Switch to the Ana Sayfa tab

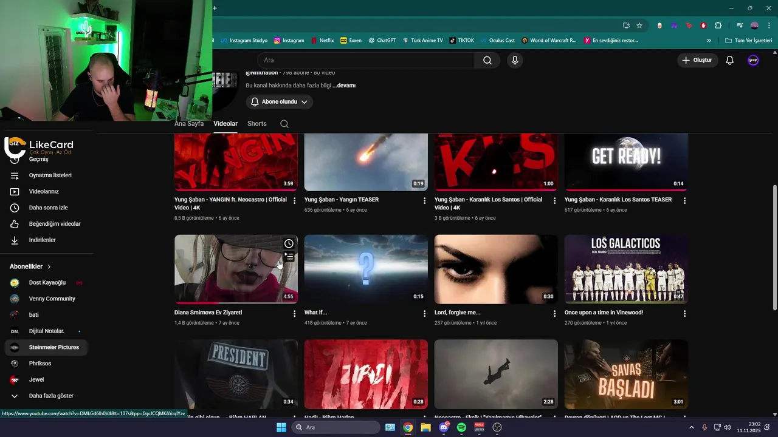189,124
